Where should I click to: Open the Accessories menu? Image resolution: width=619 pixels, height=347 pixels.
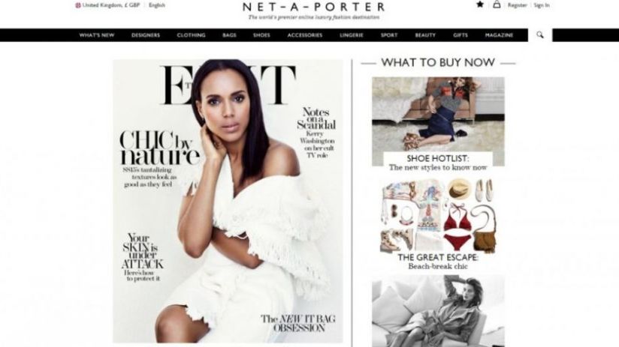coord(305,35)
